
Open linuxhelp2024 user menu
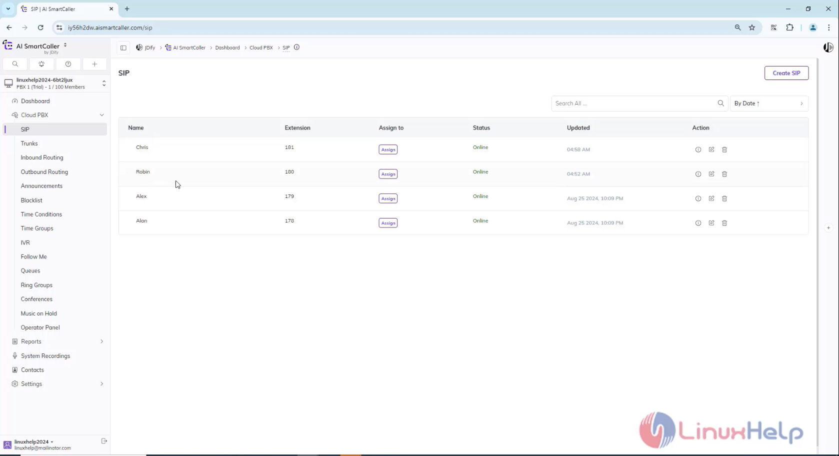(33, 441)
